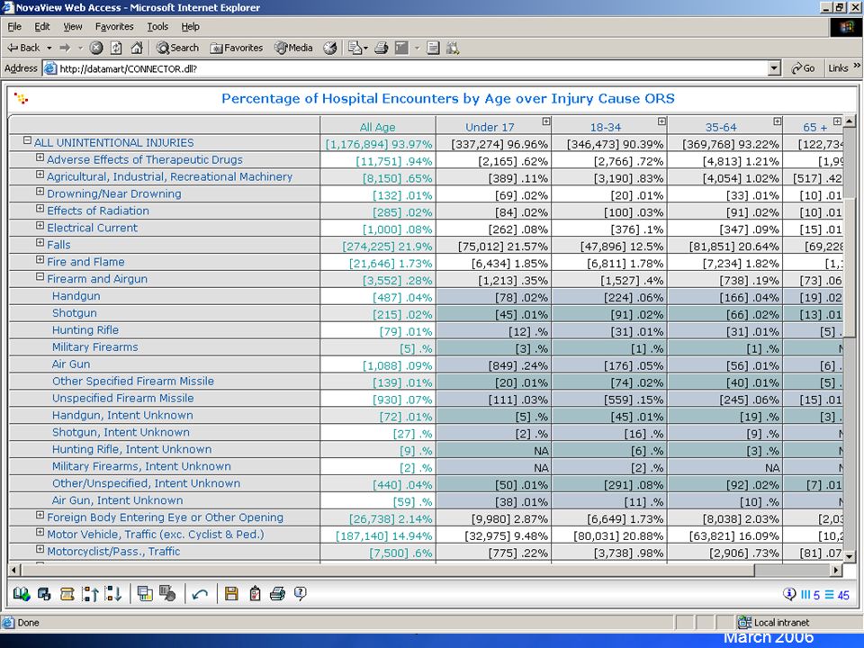Screen dimensions: 864x648
Task: Open the browser Search pane
Action: [x=177, y=48]
